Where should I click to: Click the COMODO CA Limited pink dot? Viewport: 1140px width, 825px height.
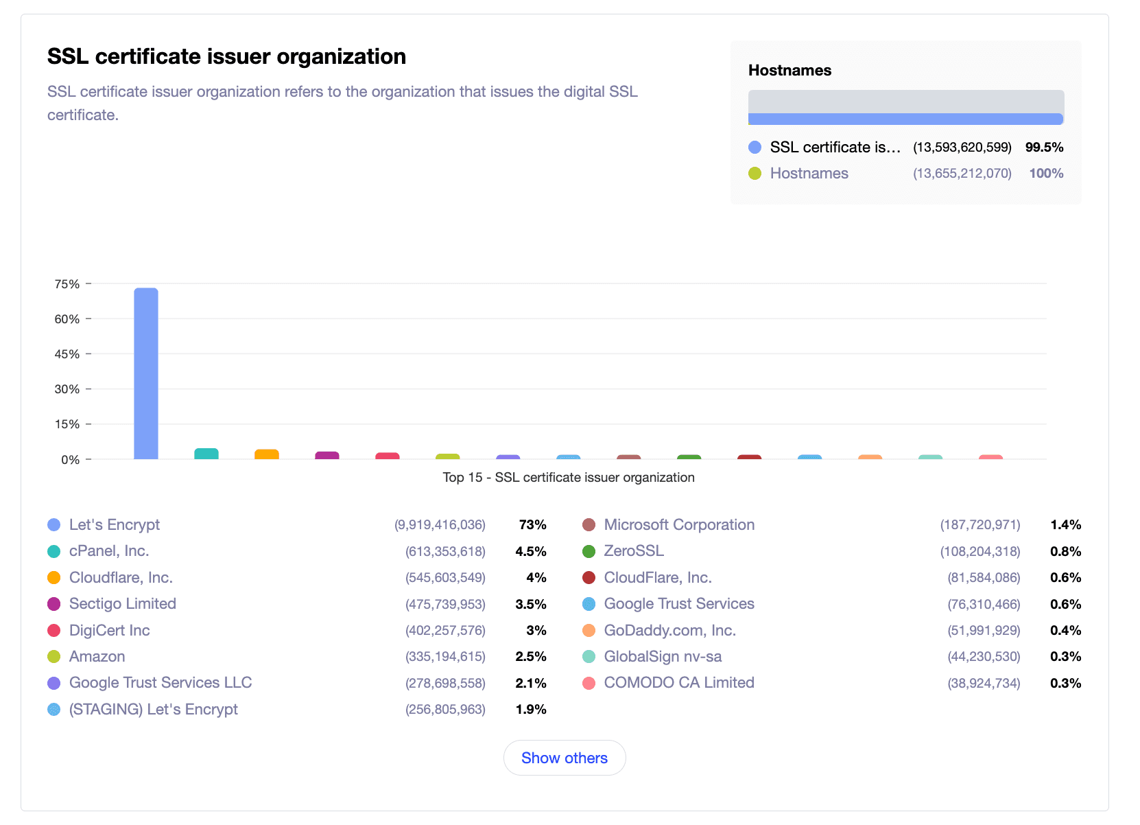589,683
